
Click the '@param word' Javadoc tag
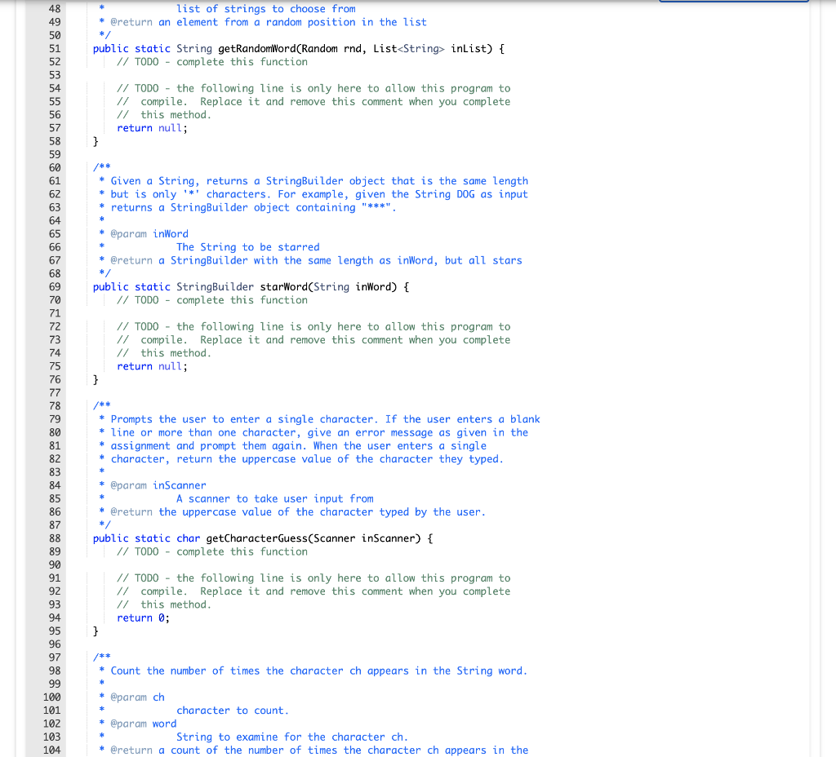pos(144,724)
